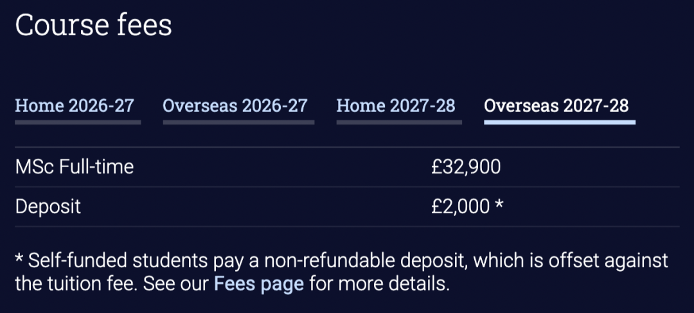
Task: Click the underline bar beneath Overseas 2026-27
Action: coord(238,122)
